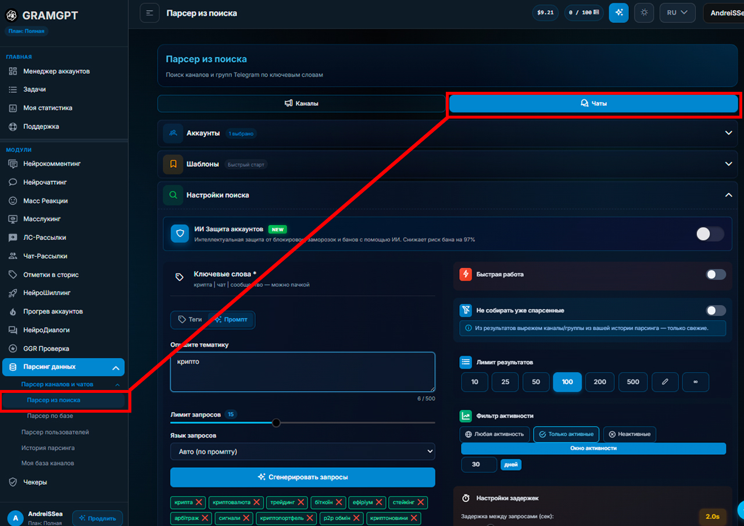Image resolution: width=744 pixels, height=526 pixels.
Task: Switch theme using the sun icon
Action: pyautogui.click(x=644, y=13)
